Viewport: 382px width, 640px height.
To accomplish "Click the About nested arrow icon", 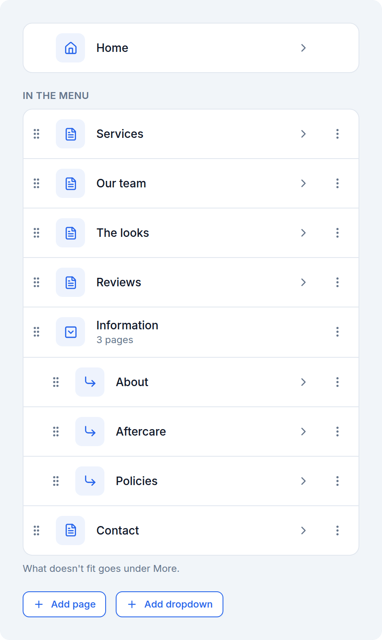I will tap(90, 382).
